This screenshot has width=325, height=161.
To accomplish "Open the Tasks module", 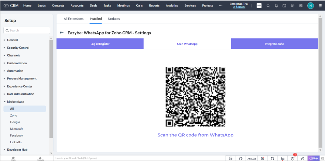I will tap(107, 6).
